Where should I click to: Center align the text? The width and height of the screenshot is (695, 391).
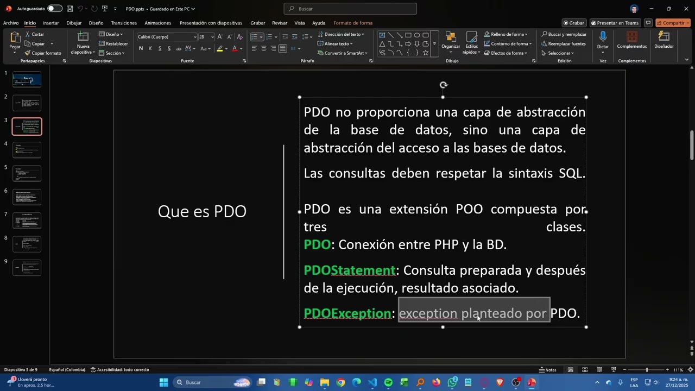264,48
